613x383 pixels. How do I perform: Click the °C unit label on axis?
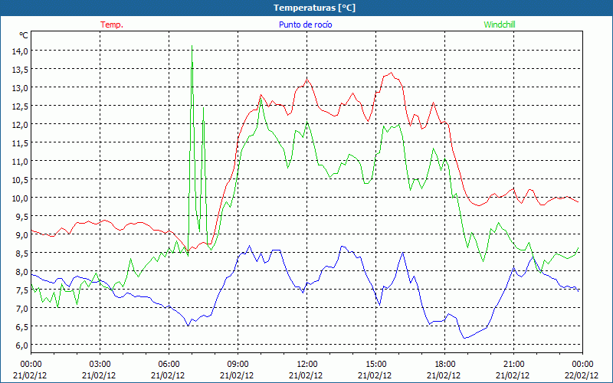pyautogui.click(x=24, y=35)
